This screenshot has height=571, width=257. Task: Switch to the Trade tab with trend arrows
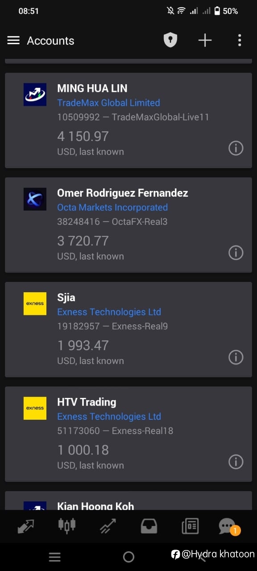[108, 526]
